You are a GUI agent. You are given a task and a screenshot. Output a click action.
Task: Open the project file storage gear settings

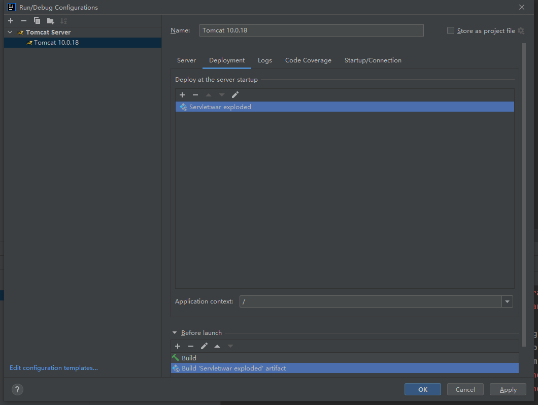pyautogui.click(x=521, y=30)
